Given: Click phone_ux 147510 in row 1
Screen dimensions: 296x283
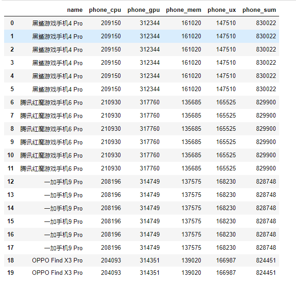Looking at the screenshot, I should pyautogui.click(x=226, y=36).
